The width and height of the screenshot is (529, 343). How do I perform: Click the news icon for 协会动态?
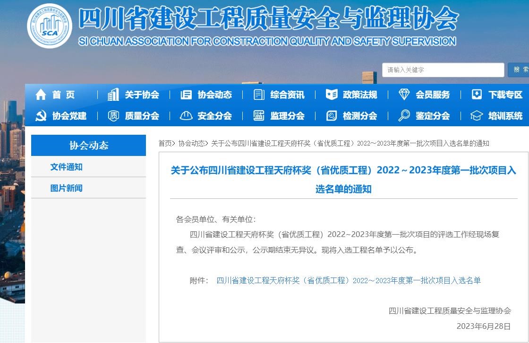click(186, 95)
